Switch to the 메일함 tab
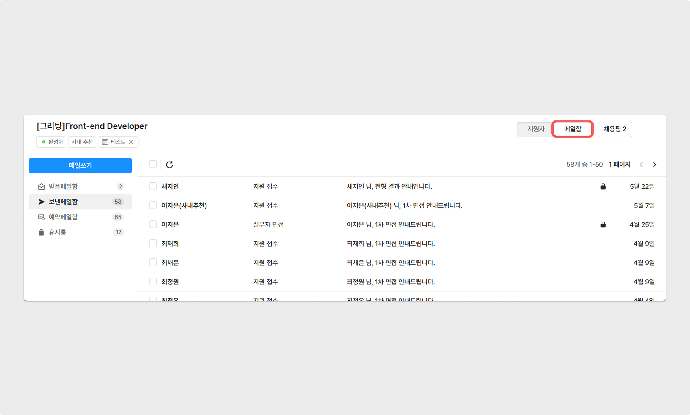Screen dimensions: 690x415 coord(572,129)
